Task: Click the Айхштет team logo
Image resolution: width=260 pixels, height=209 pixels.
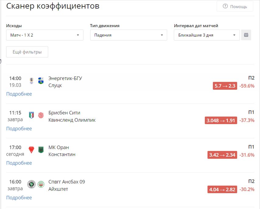Action: (x=41, y=184)
